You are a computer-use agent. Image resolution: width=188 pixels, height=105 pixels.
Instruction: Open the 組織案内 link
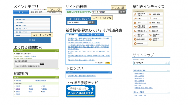click(18, 80)
